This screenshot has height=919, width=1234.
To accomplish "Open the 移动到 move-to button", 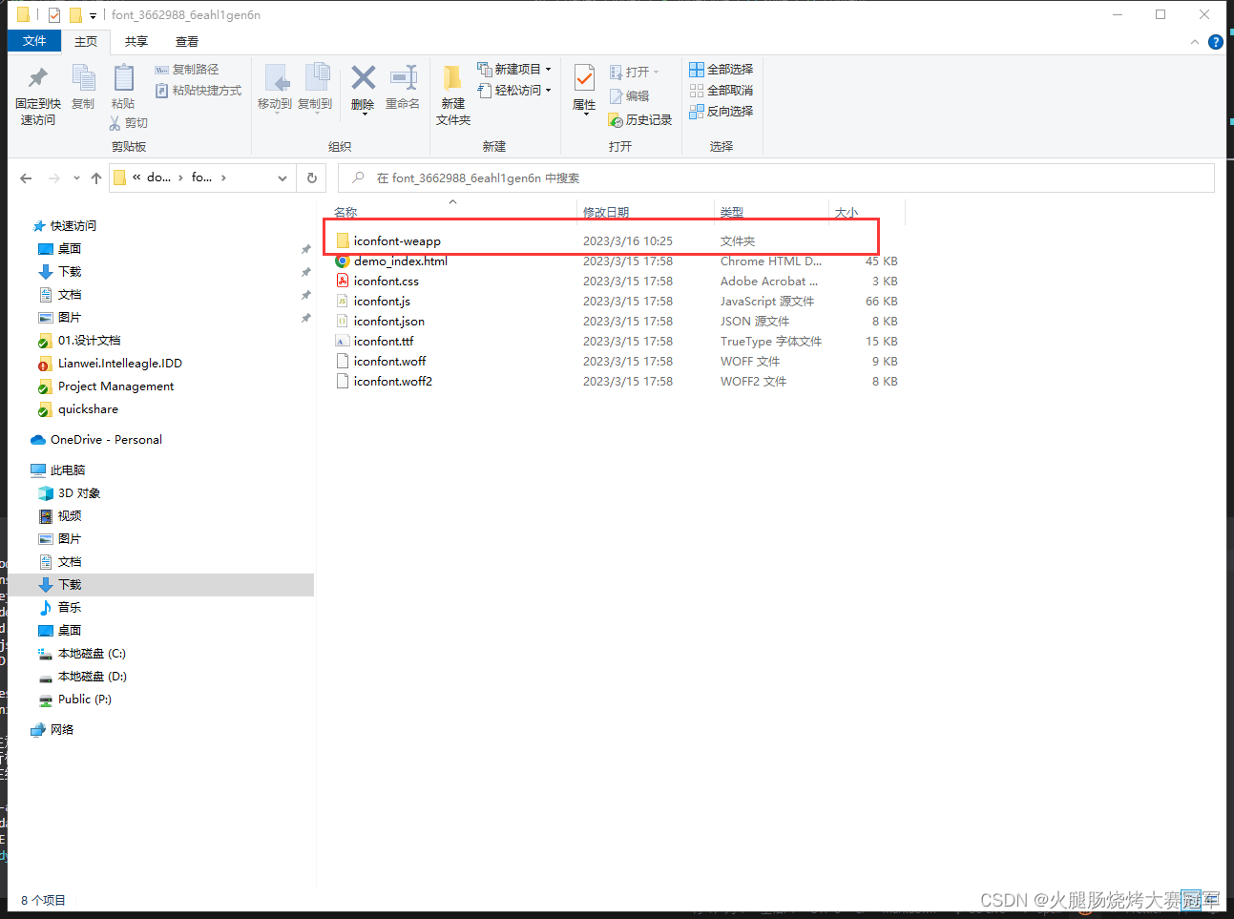I will click(275, 89).
